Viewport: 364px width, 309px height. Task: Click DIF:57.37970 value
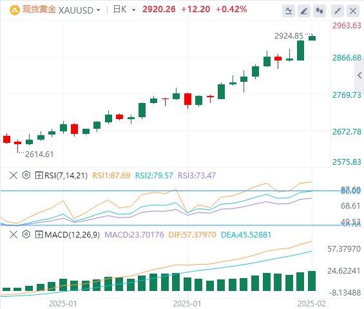[192, 235]
